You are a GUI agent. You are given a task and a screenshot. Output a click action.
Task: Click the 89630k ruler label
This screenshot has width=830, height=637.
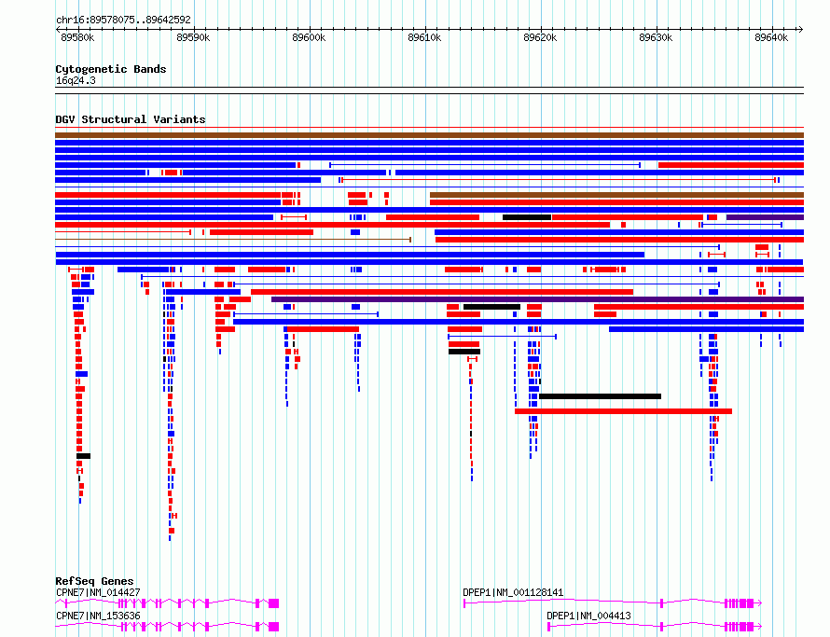coord(656,37)
